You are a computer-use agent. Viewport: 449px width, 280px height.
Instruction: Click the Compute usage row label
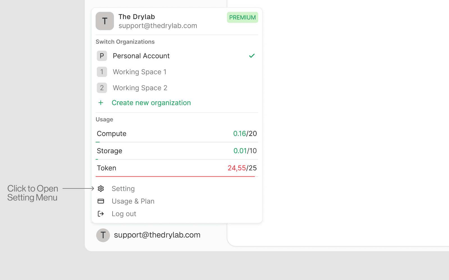(112, 134)
